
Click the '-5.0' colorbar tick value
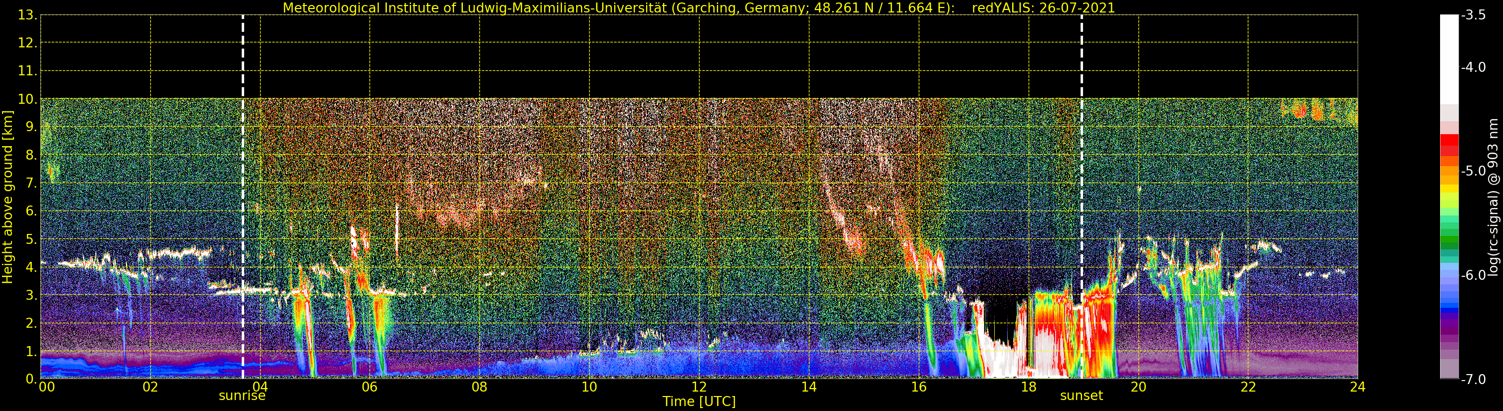[1474, 172]
